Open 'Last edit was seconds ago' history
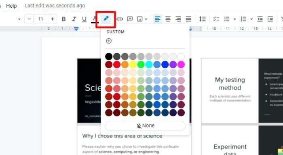 pos(55,6)
